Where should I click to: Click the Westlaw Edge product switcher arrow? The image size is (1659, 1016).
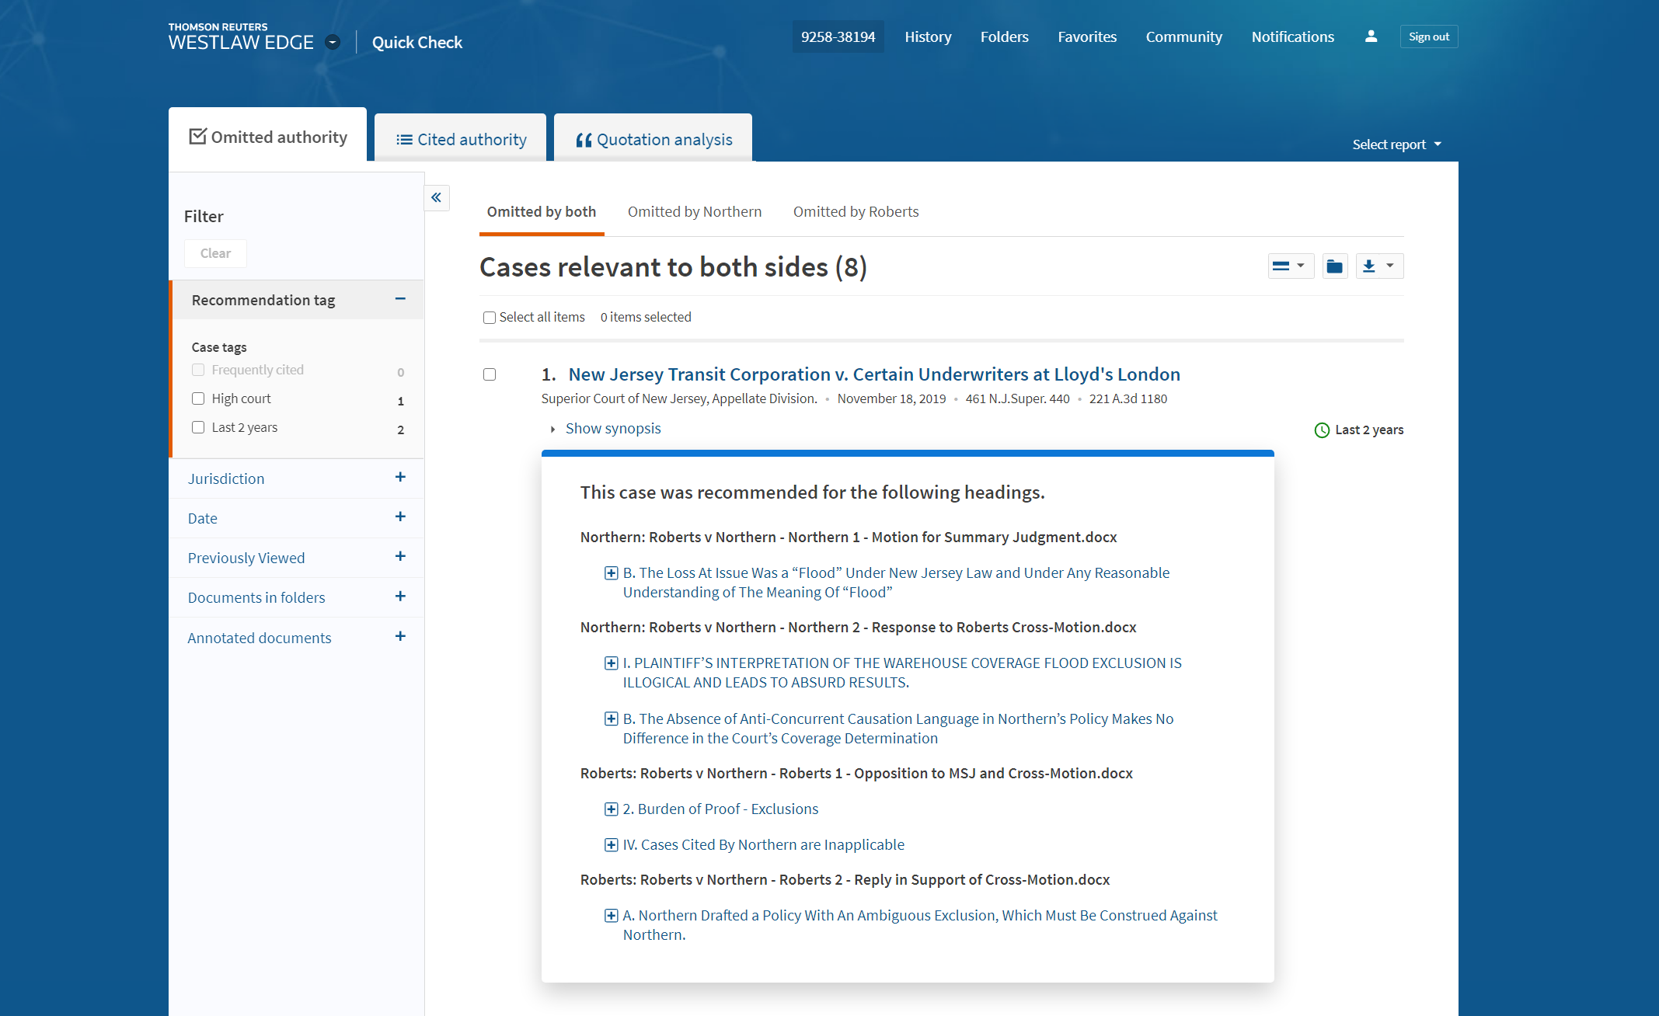click(x=333, y=43)
